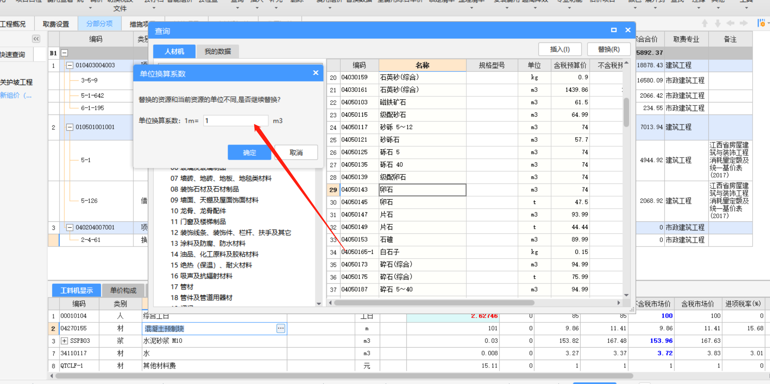Switch to the 单价构成 tab

pyautogui.click(x=123, y=290)
